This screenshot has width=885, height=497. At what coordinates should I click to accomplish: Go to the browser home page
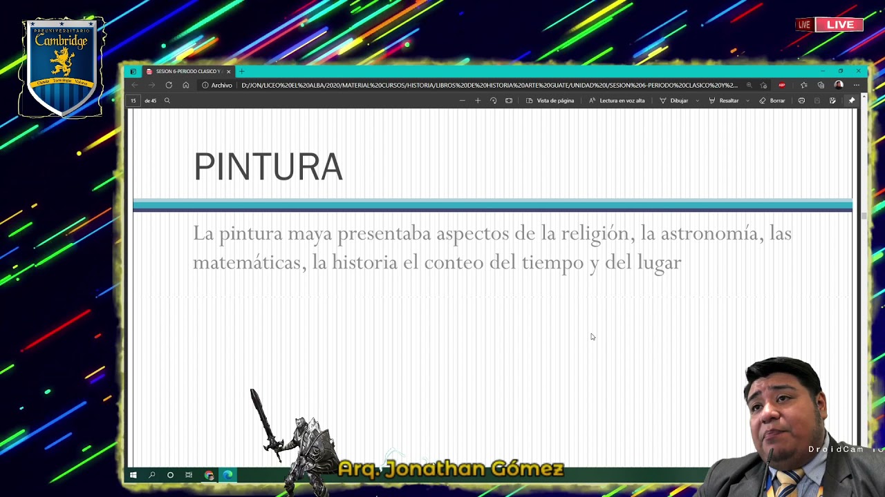point(186,85)
